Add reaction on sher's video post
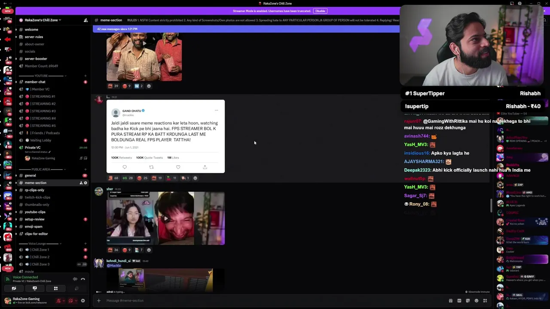The height and width of the screenshot is (309, 550). tap(149, 250)
